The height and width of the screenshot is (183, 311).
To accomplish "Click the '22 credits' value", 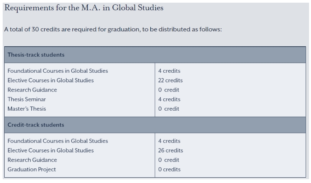I will click(x=170, y=80).
